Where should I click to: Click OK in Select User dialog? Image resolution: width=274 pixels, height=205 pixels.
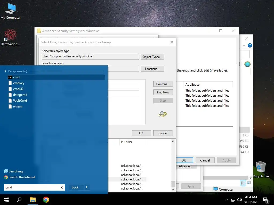[x=141, y=133]
